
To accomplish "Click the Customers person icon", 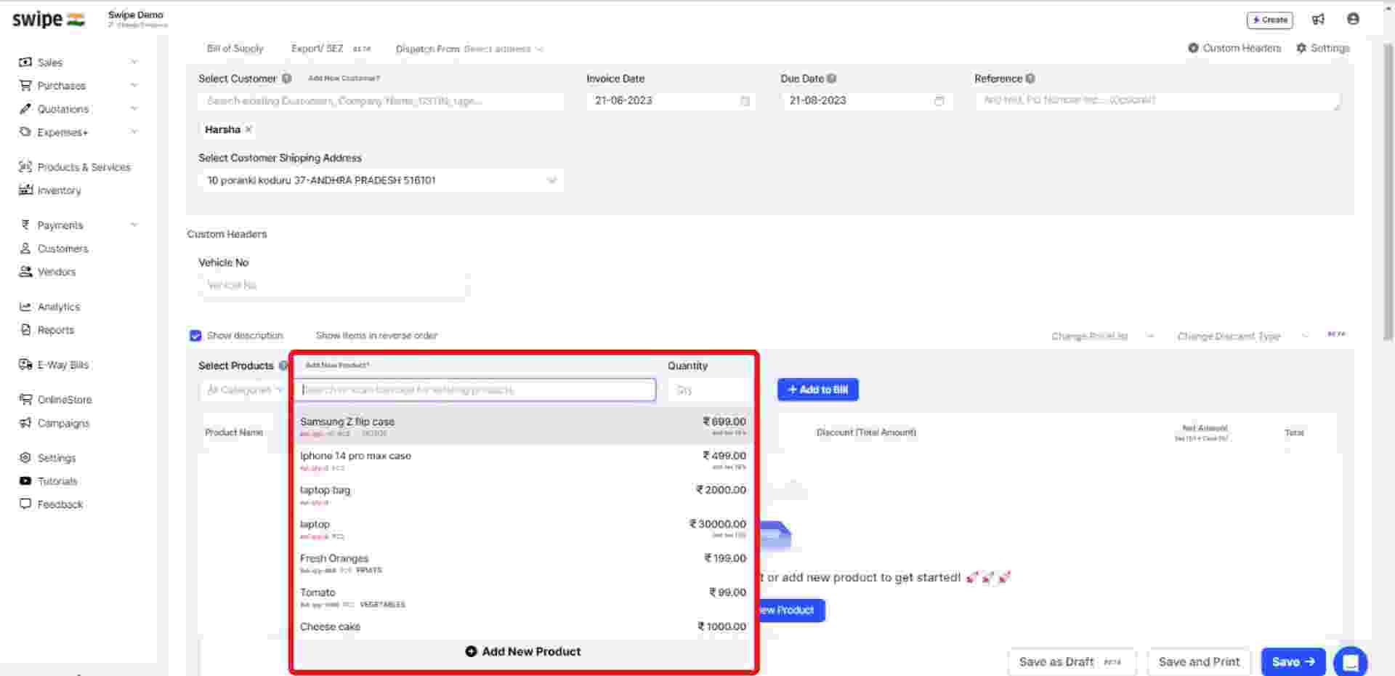I will (25, 249).
